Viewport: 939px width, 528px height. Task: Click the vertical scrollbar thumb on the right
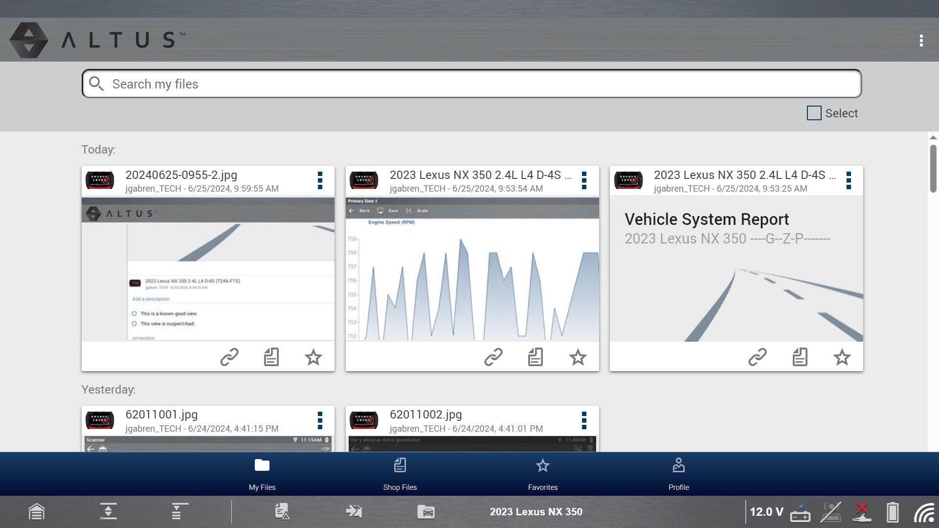click(933, 169)
